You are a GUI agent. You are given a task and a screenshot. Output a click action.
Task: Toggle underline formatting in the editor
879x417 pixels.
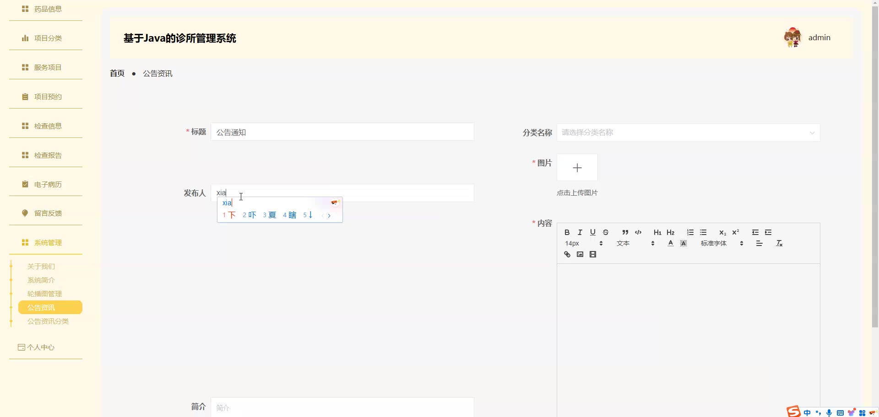coord(593,232)
